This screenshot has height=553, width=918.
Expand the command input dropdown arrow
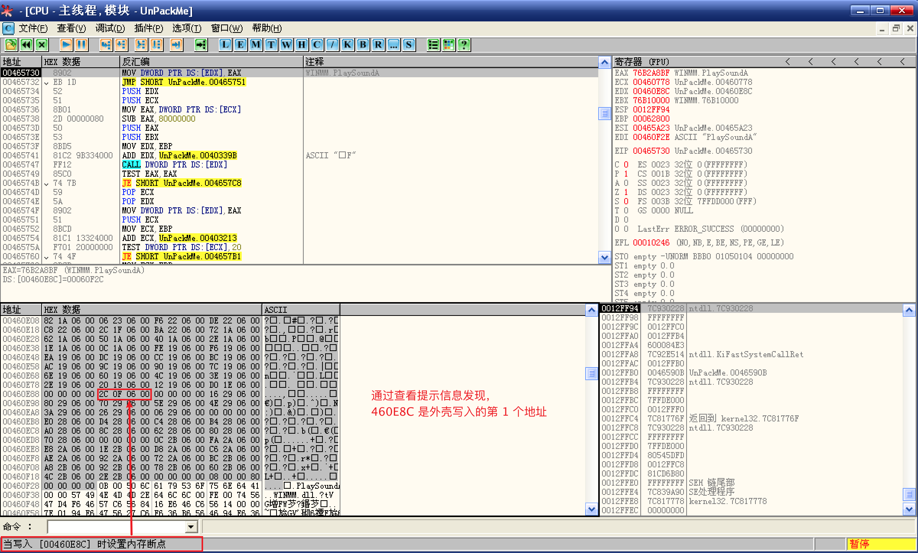click(190, 527)
